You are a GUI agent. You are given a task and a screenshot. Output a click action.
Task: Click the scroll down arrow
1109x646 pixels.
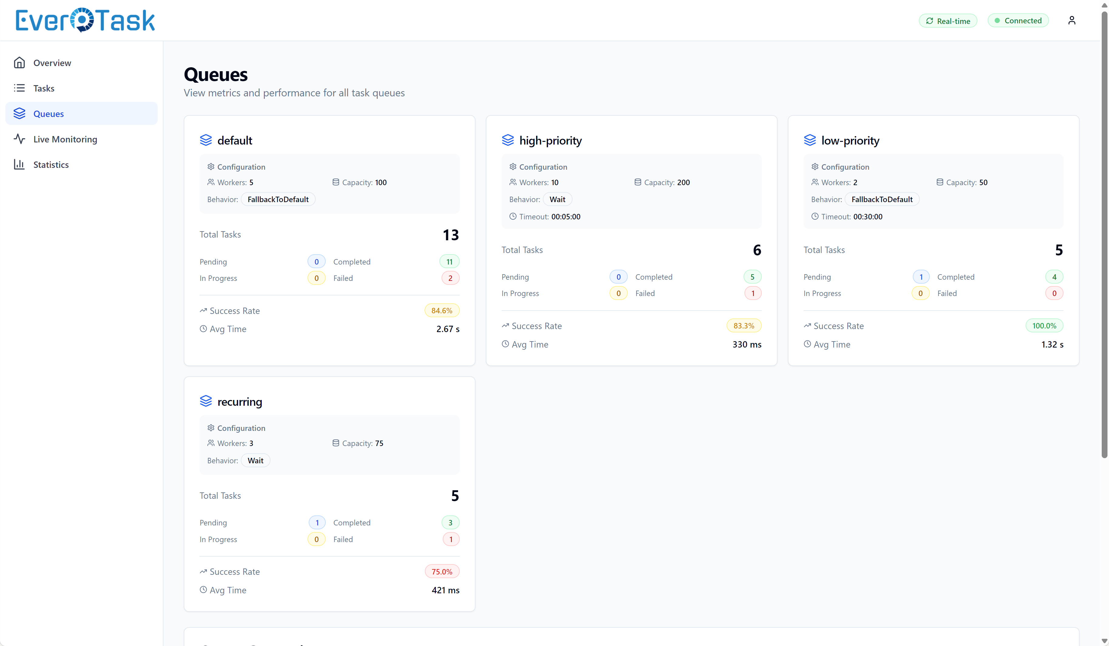[x=1104, y=641]
